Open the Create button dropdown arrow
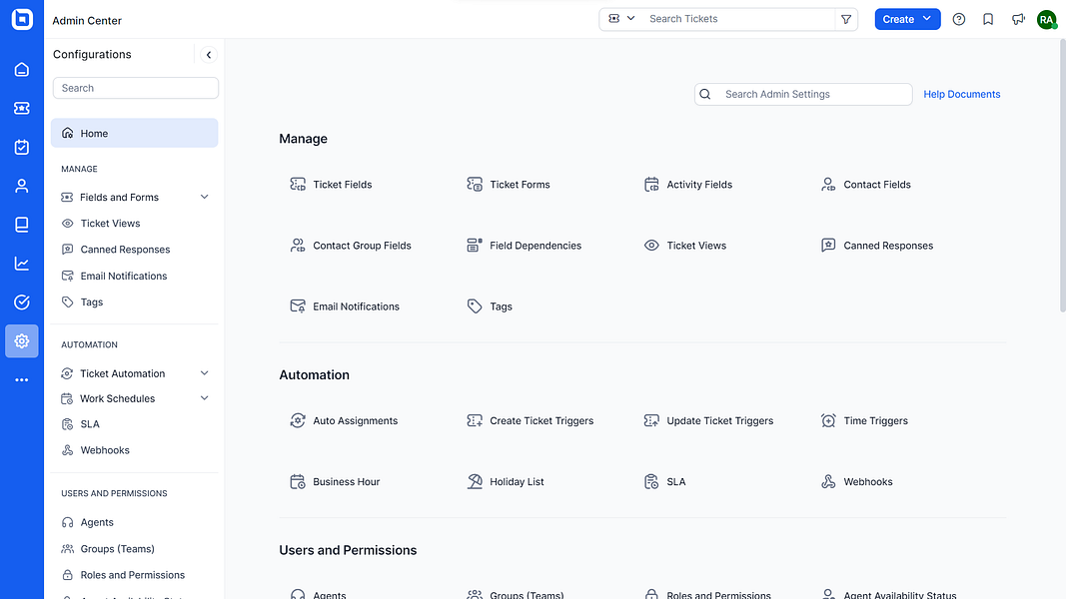This screenshot has height=599, width=1066. [x=927, y=19]
